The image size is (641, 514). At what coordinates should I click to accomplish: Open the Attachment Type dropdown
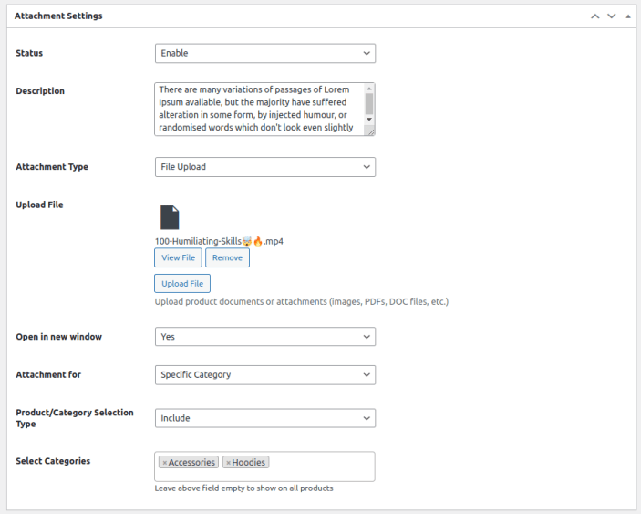tap(264, 167)
